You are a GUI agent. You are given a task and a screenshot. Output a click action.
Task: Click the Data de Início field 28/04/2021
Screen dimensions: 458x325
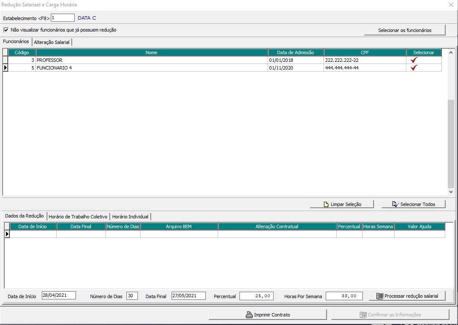[x=59, y=296]
